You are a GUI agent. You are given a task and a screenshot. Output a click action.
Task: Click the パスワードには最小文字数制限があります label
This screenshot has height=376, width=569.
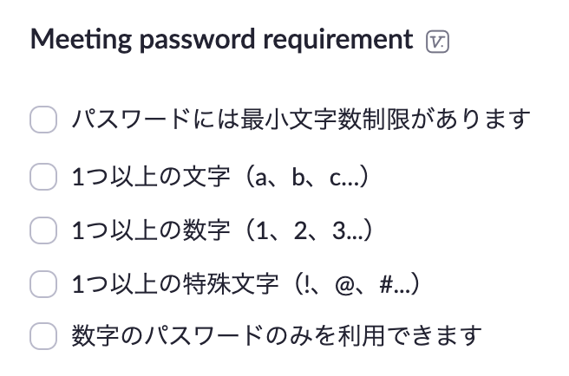click(301, 119)
